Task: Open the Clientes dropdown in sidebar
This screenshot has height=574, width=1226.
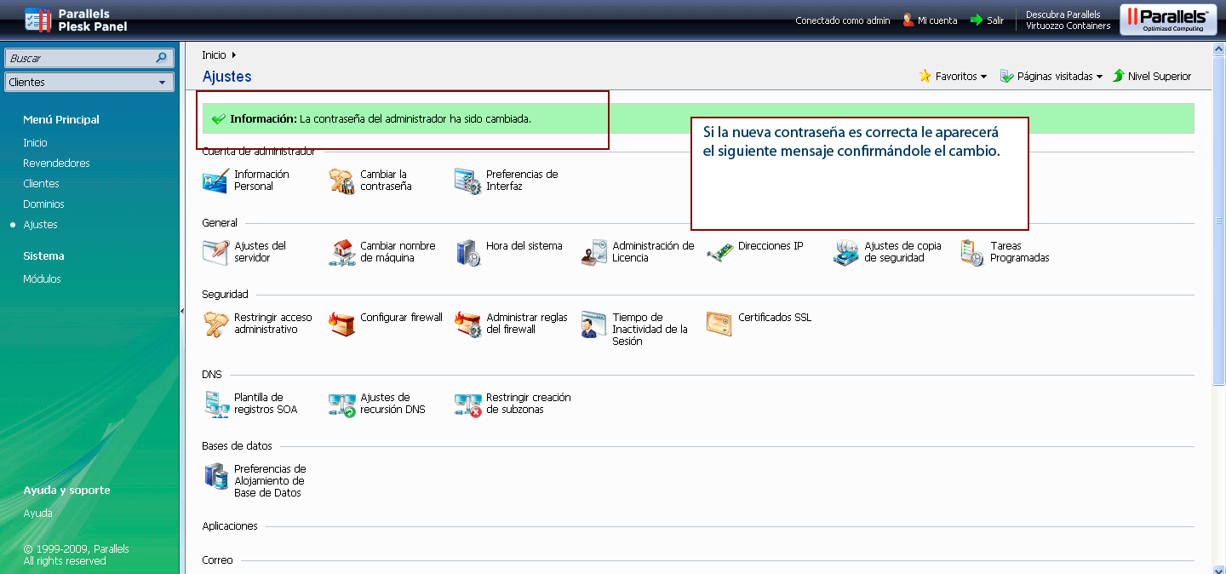Action: [89, 82]
